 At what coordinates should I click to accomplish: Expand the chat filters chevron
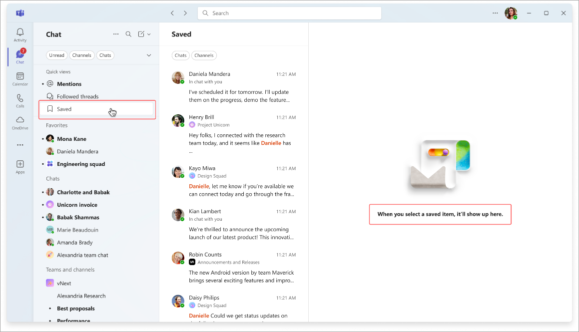[149, 55]
